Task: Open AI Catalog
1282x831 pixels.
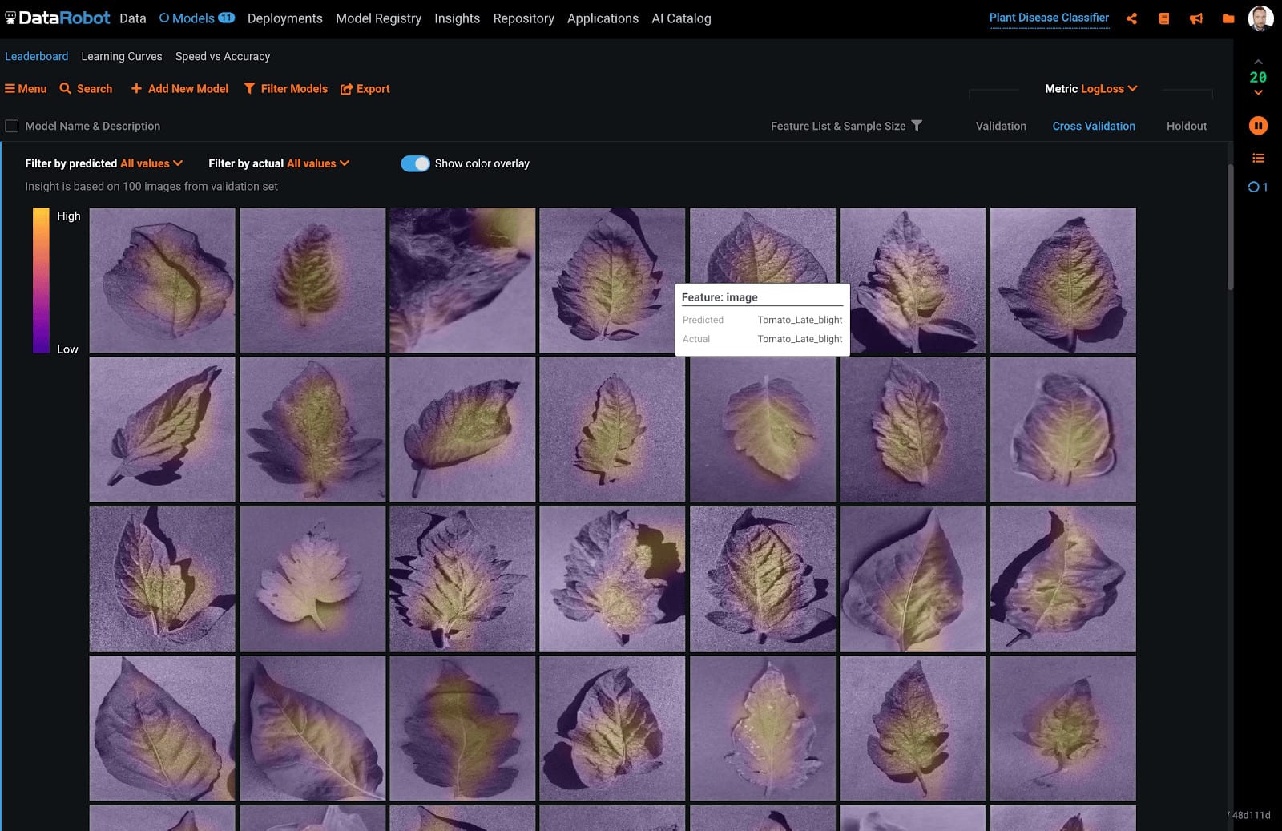Action: pos(681,18)
